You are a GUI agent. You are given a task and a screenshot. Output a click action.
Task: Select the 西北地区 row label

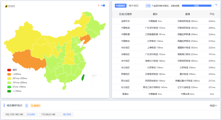pyautogui.click(x=125, y=81)
